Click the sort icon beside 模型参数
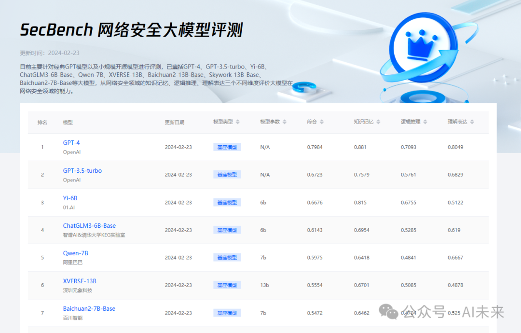The image size is (521, 333). [285, 122]
